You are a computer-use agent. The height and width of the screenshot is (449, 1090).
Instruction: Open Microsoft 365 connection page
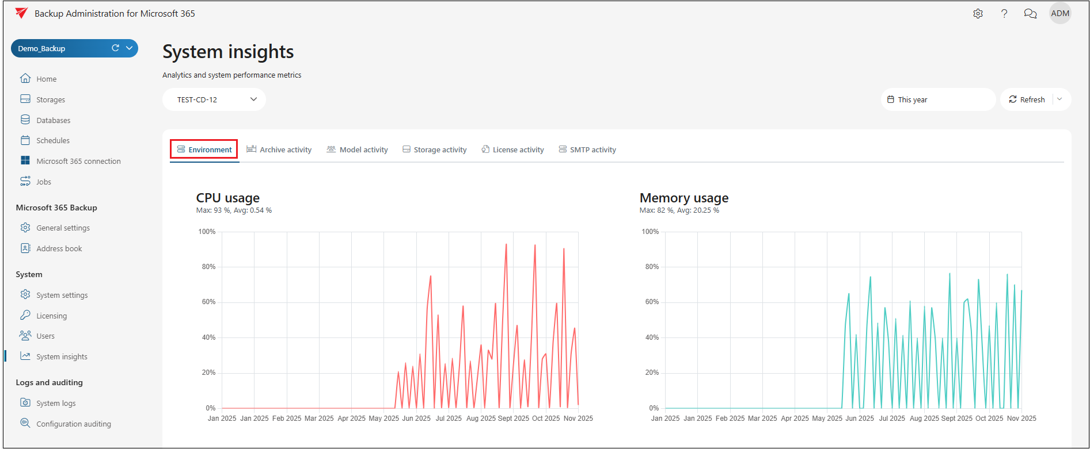coord(78,162)
